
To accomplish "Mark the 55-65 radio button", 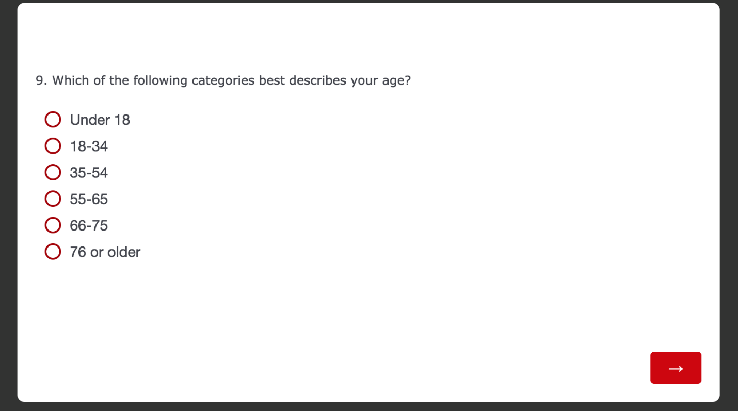I will (53, 199).
